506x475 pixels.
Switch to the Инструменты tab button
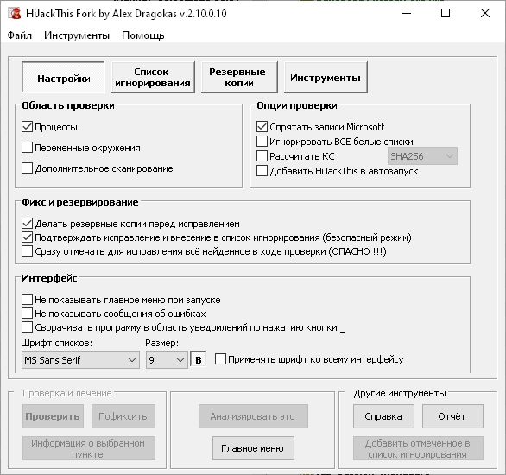[326, 78]
